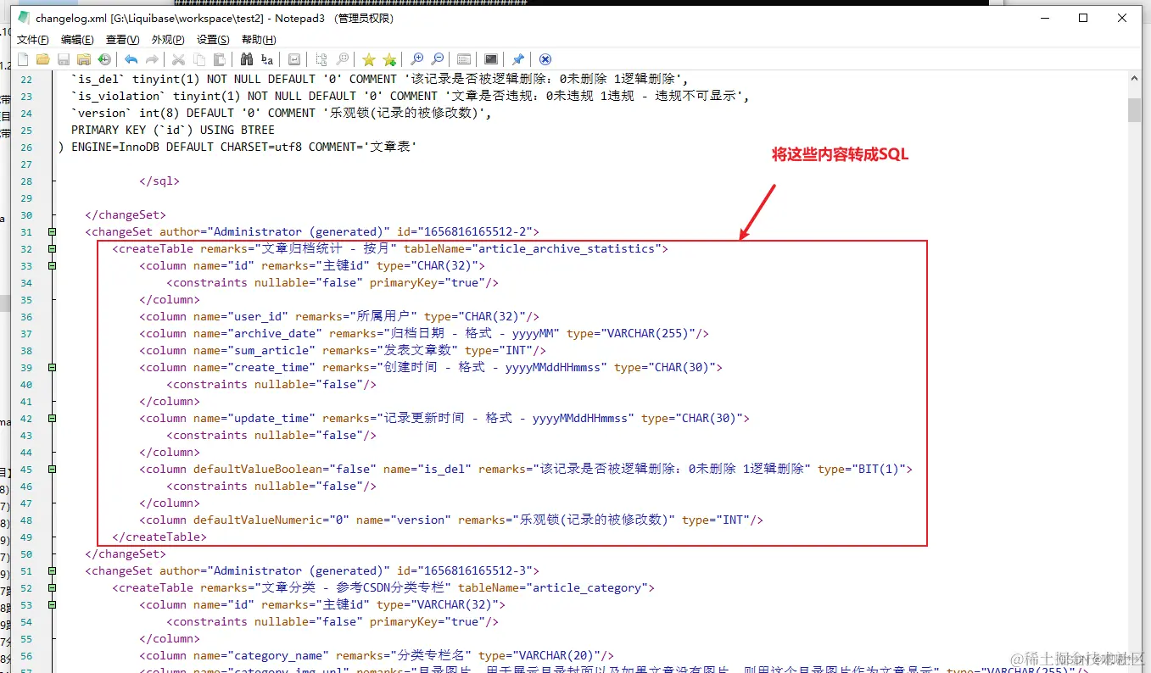
Task: Open the 文件(F) menu
Action: pos(33,40)
